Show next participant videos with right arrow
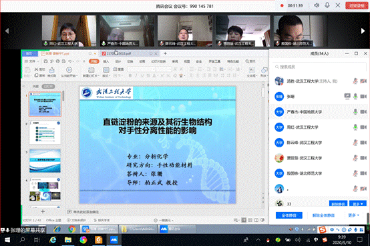370x246 pixels. [x=363, y=31]
